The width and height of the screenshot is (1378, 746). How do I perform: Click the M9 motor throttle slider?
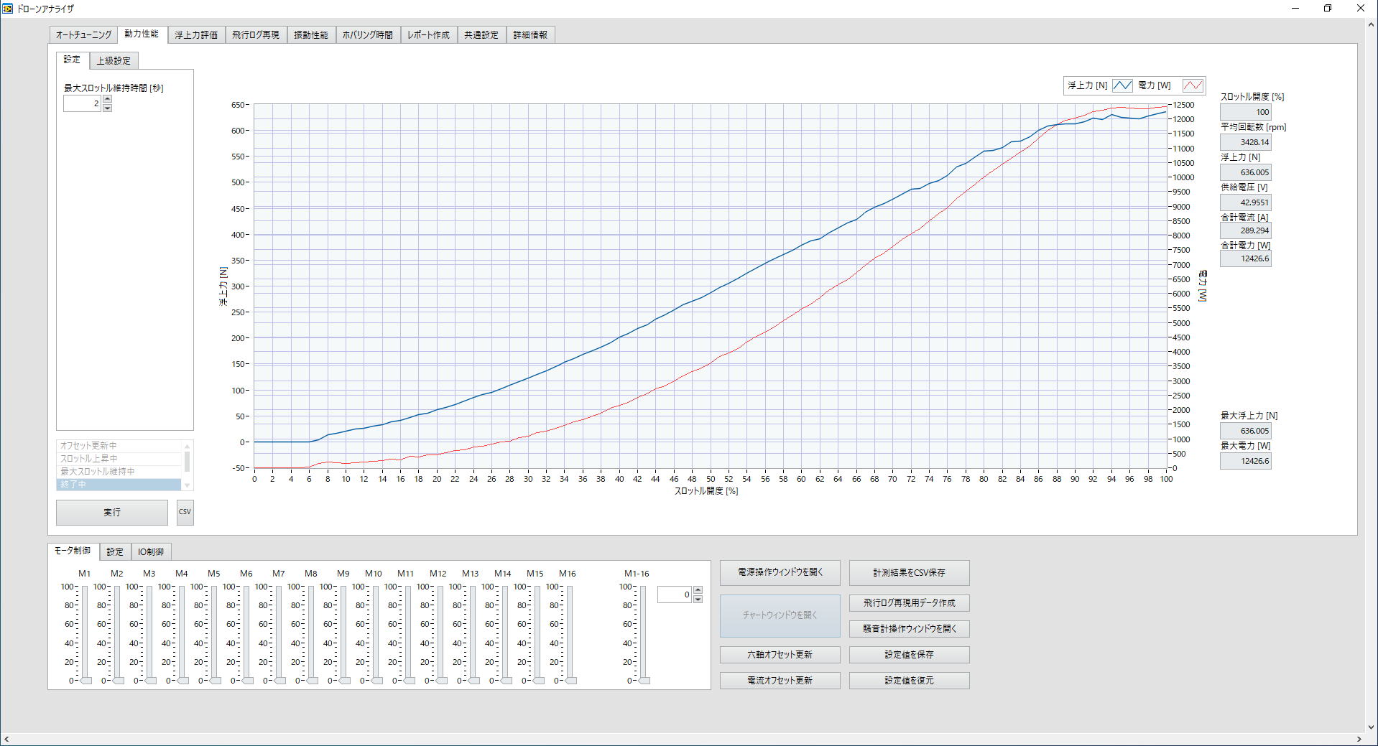[344, 633]
